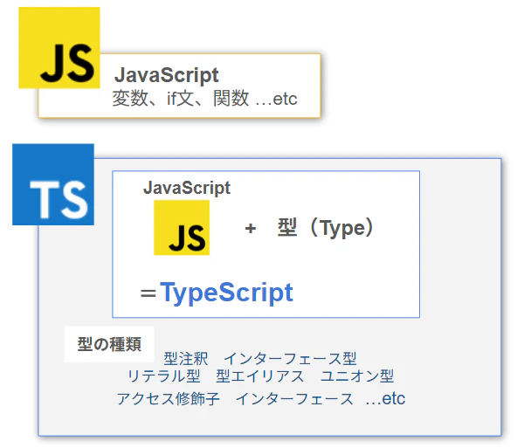Click the blue TypeScript word
The width and height of the screenshot is (531, 448).
pos(226,293)
